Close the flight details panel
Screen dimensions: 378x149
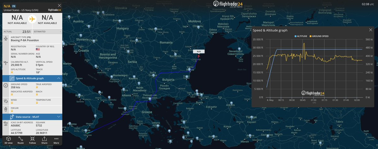[60, 6]
